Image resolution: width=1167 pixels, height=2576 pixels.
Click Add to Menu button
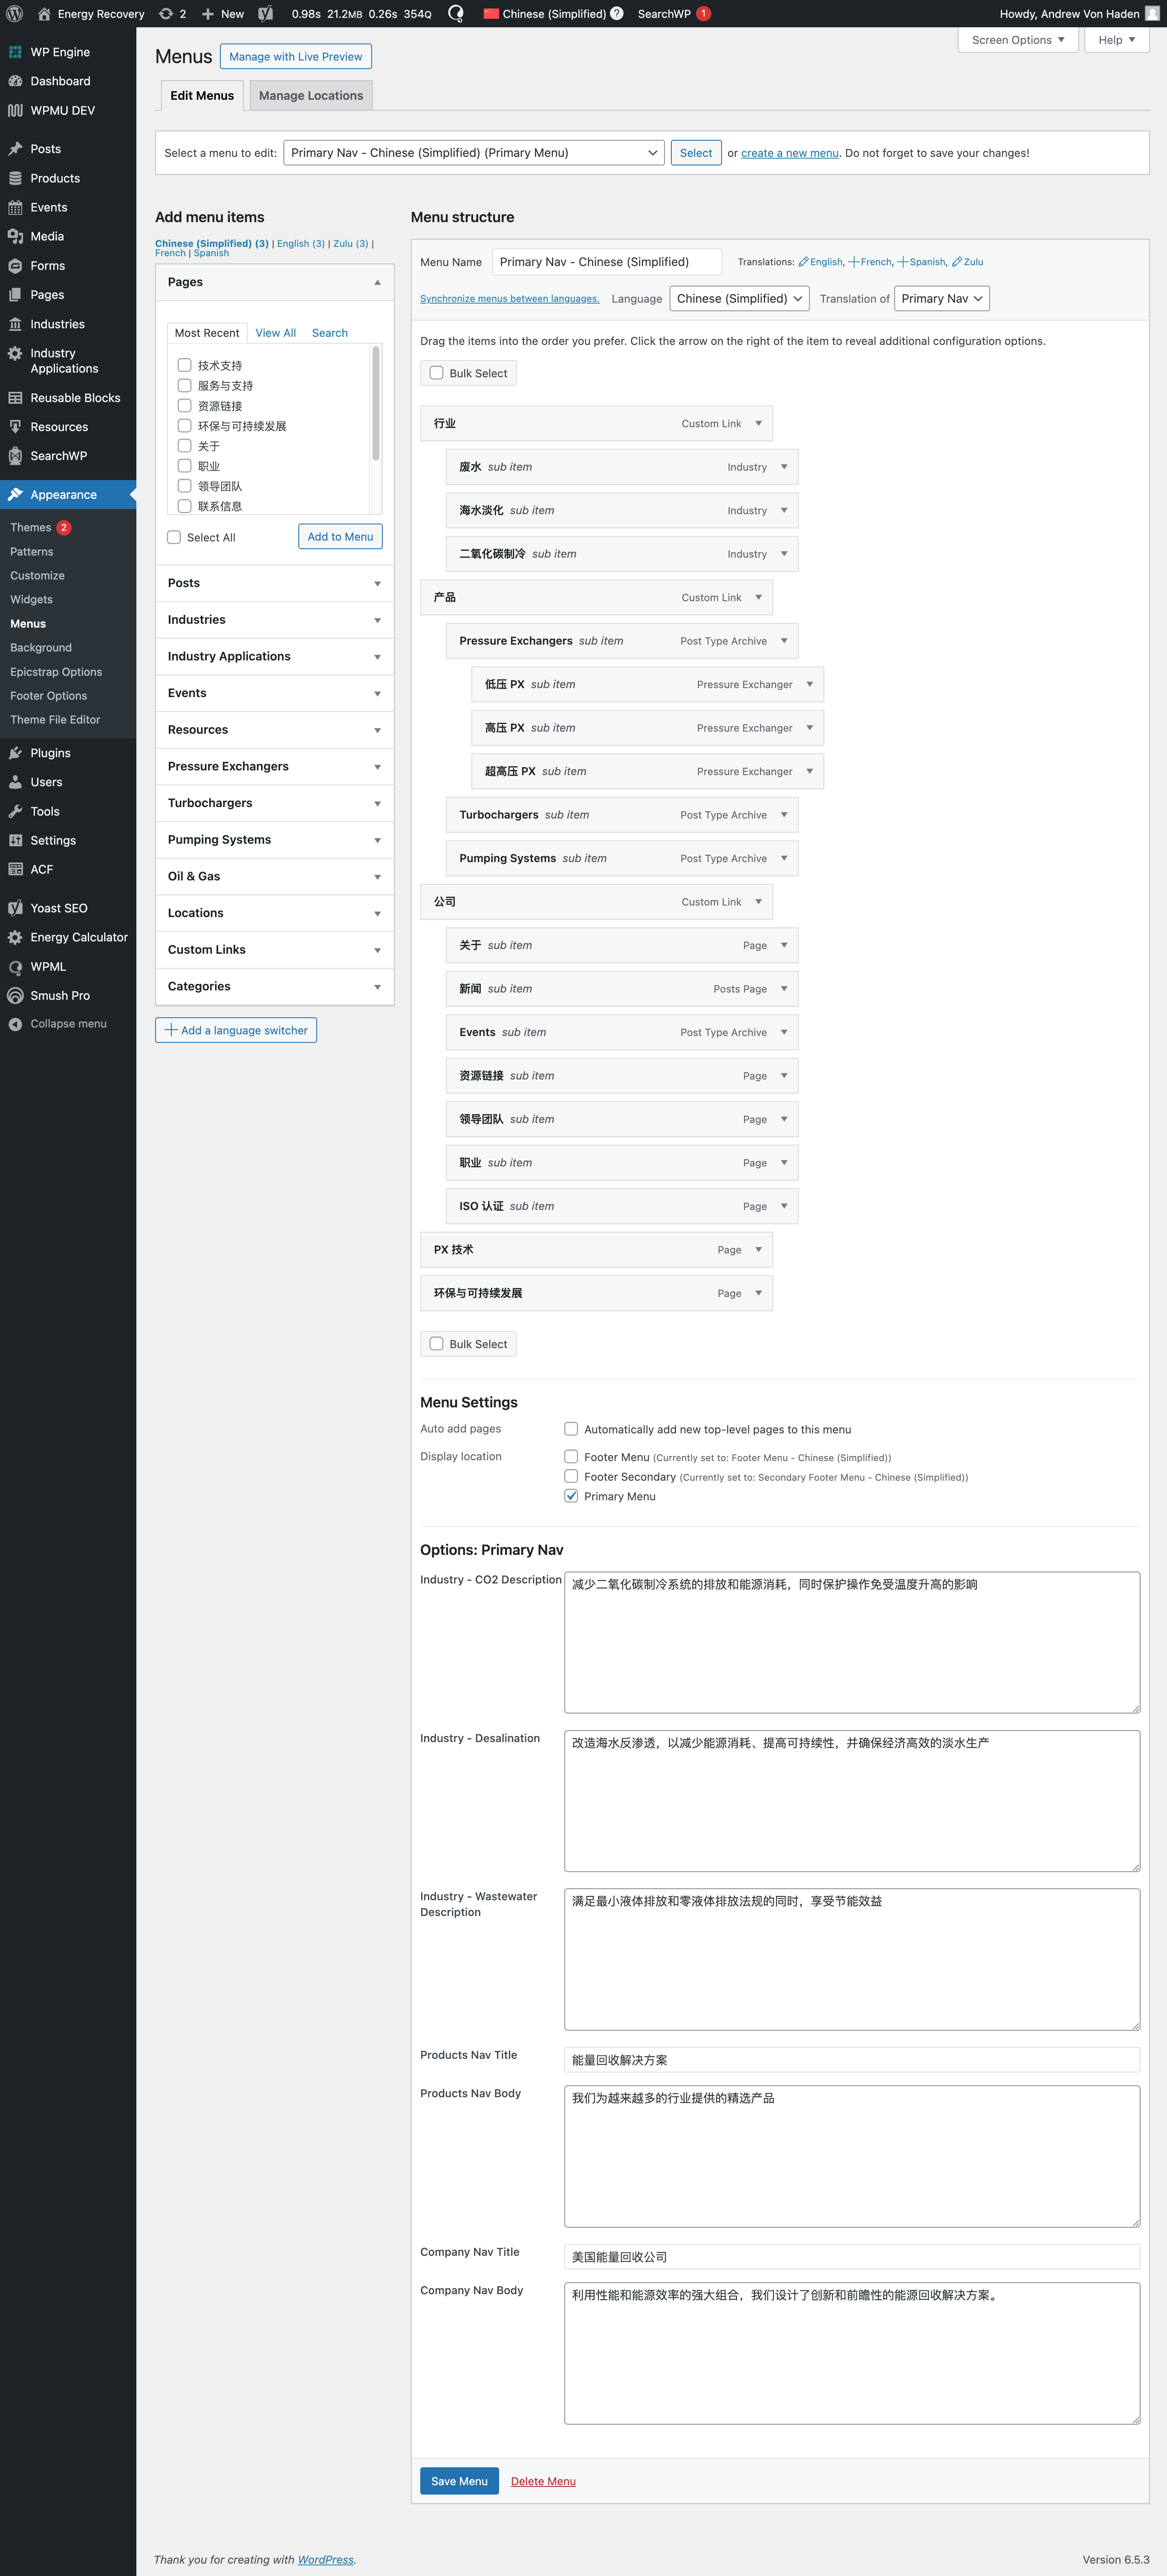coord(340,537)
